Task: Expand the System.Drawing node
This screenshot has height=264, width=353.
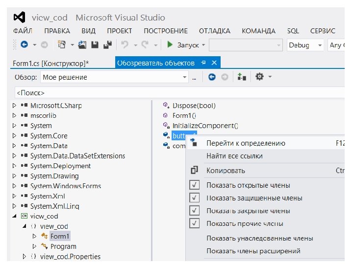Action: (14, 176)
